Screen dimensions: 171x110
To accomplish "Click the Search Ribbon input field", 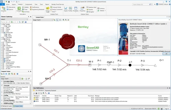I will 141,5.
